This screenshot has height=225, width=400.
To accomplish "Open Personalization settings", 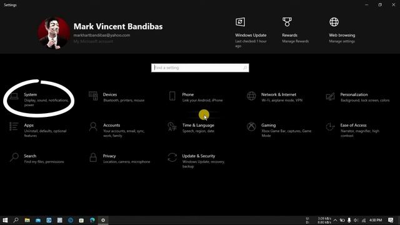I will tap(357, 97).
